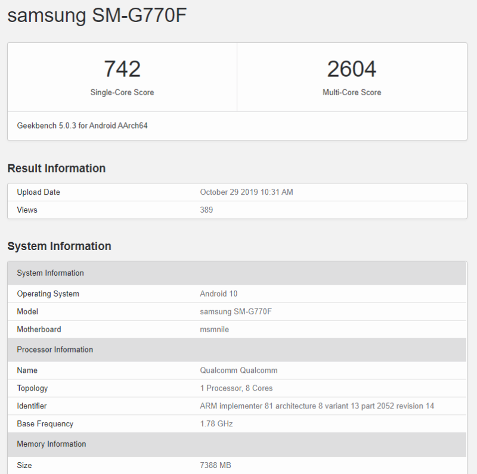477x474 pixels.
Task: Click the msmnile motherboard value
Action: [215, 329]
